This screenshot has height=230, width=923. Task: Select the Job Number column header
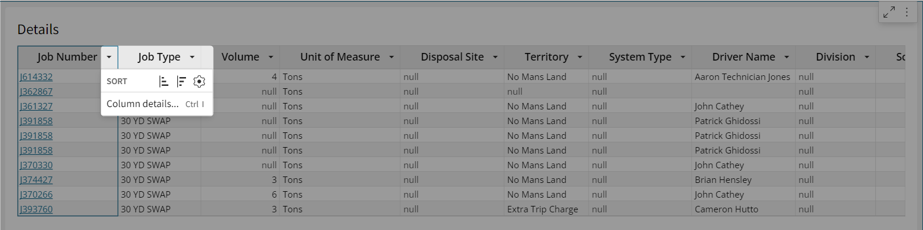[x=59, y=57]
